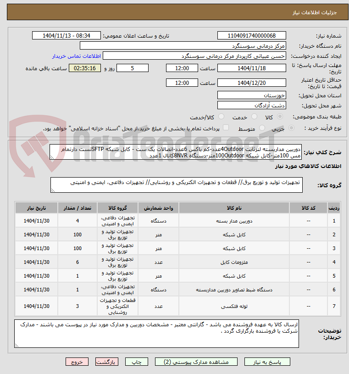This screenshot has height=374, width=349.
Task: Click the قطعات و تجهیزات الکتریکی group cell
Action: [x=117, y=306]
